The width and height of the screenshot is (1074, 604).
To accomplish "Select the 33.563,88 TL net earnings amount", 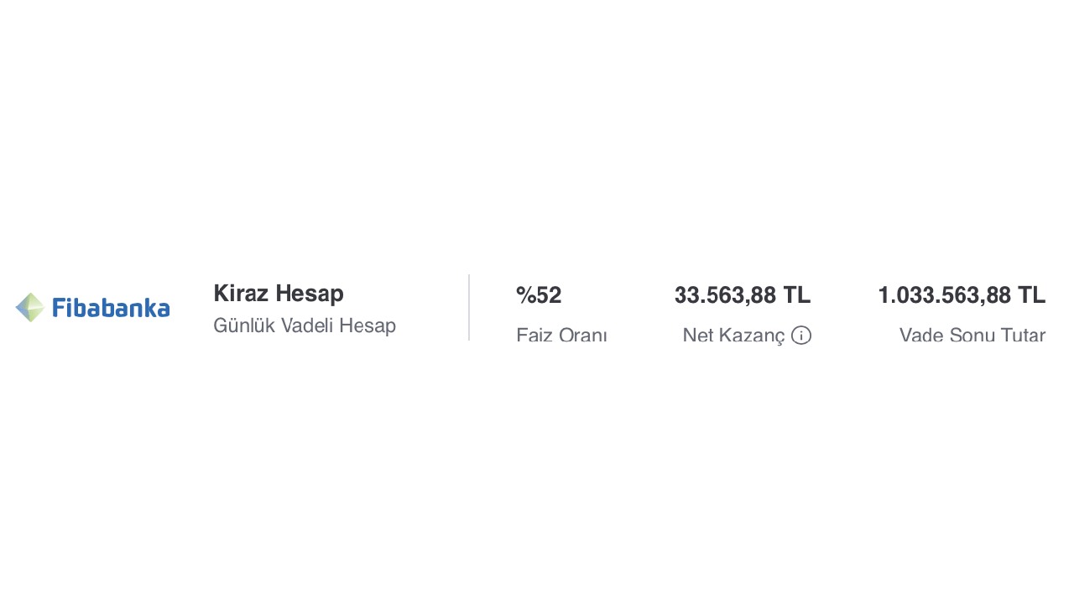I will point(743,295).
